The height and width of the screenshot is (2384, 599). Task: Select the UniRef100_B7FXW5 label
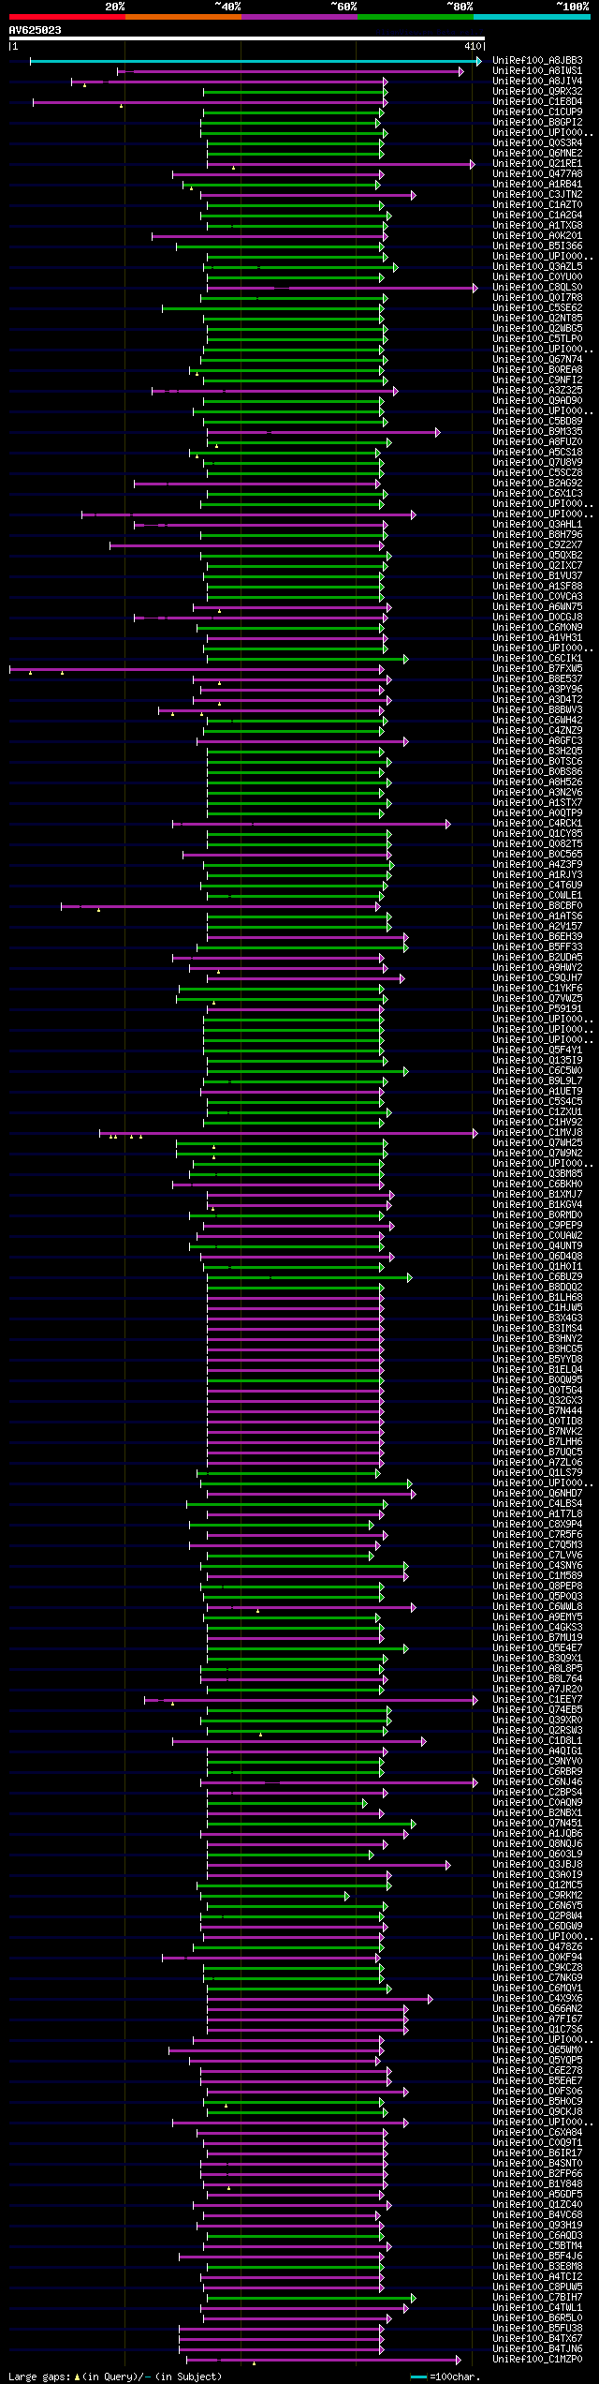click(537, 669)
